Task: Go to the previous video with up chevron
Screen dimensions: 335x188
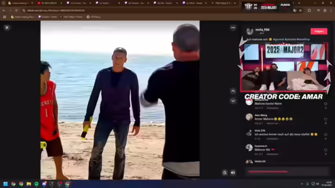Action: [x=233, y=91]
